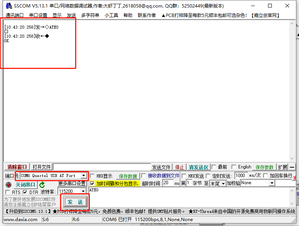Open the 显示 menu
This screenshot has height=226, width=299.
pos(57,15)
